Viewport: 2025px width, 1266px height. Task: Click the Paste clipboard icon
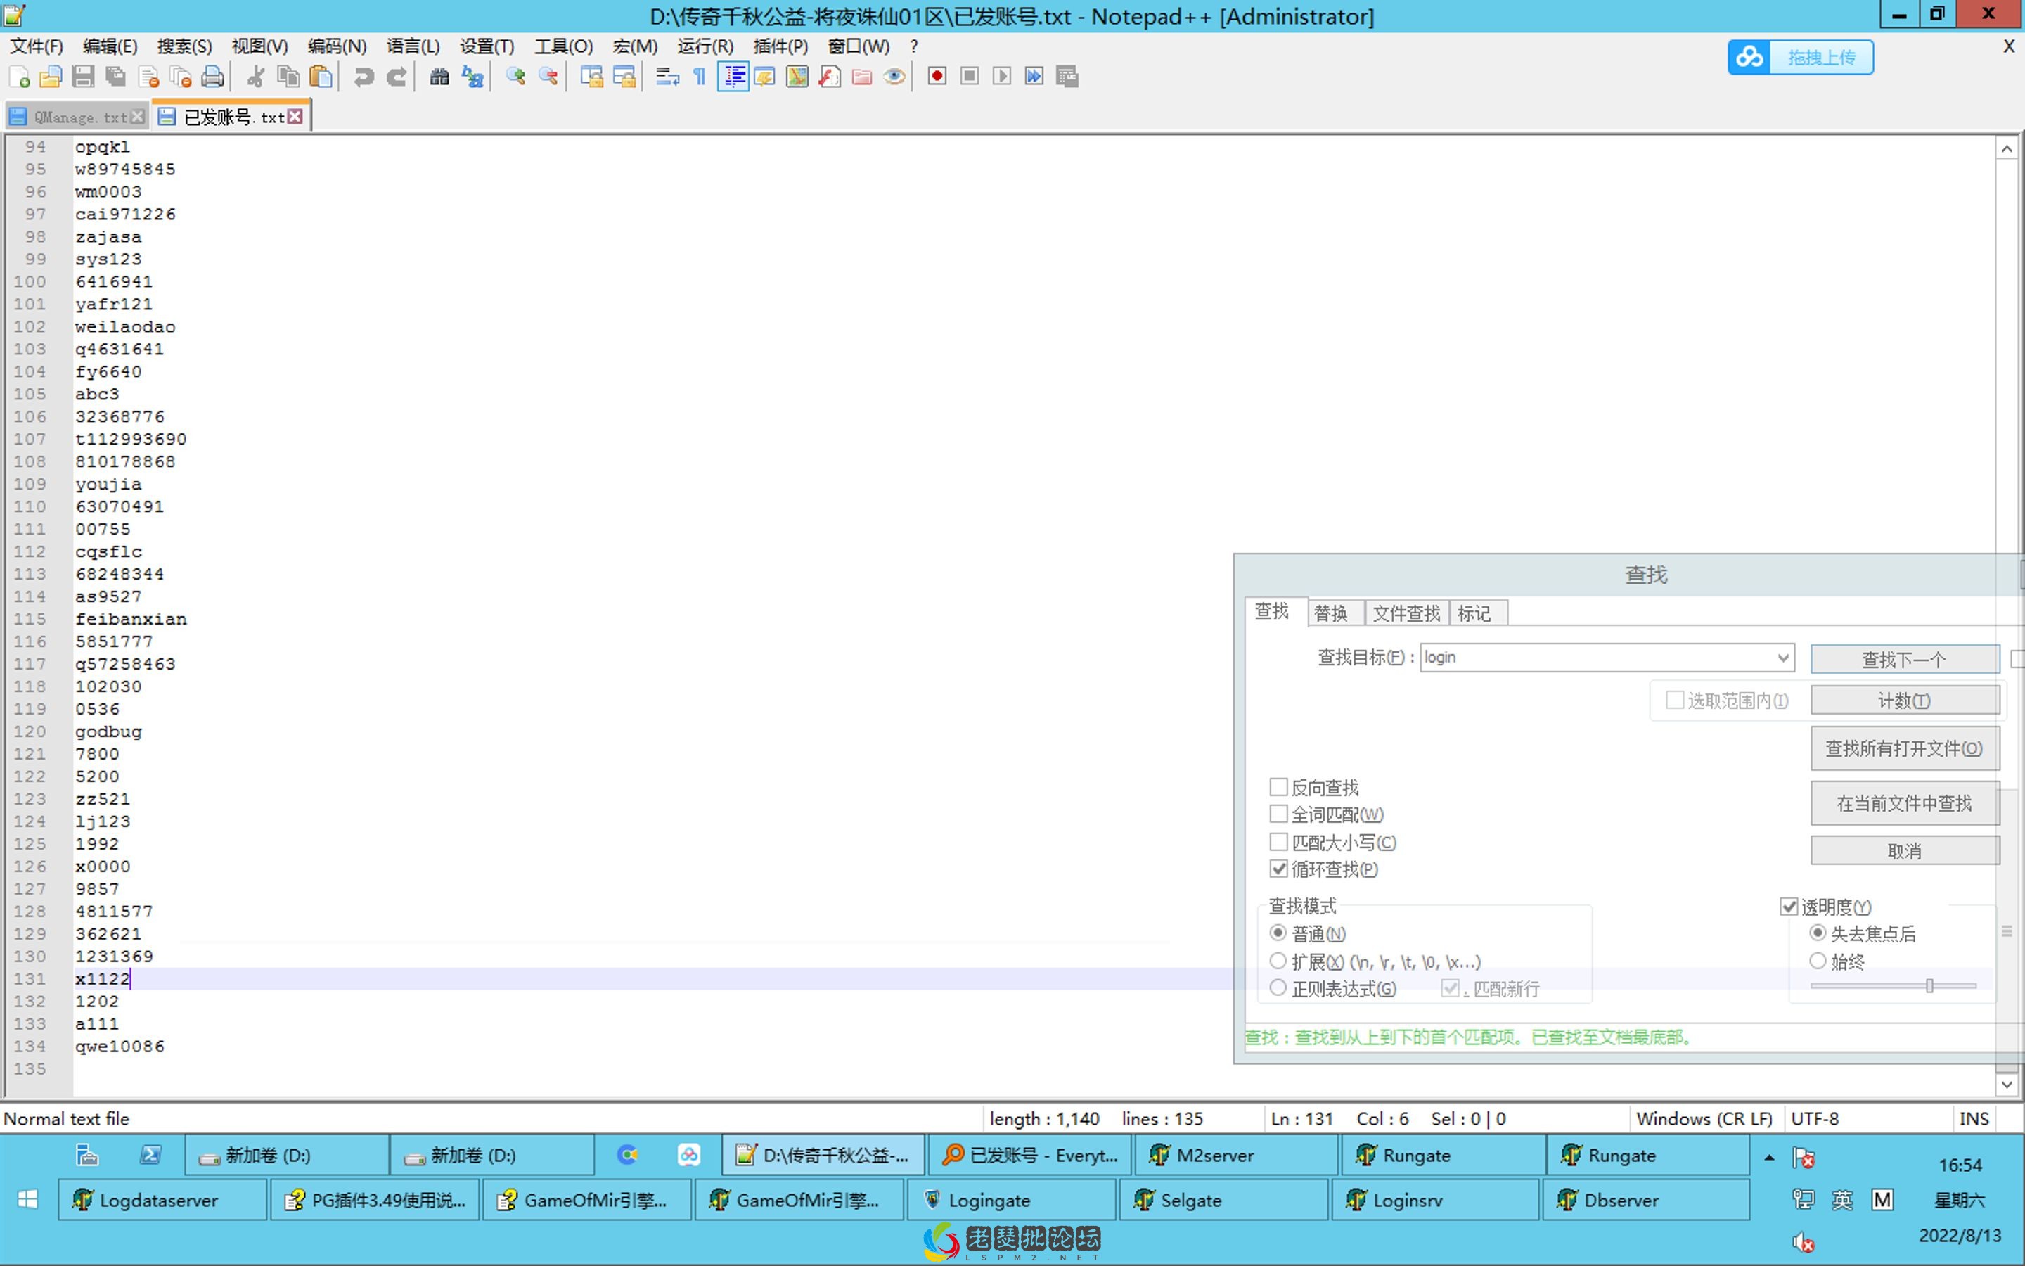point(321,77)
